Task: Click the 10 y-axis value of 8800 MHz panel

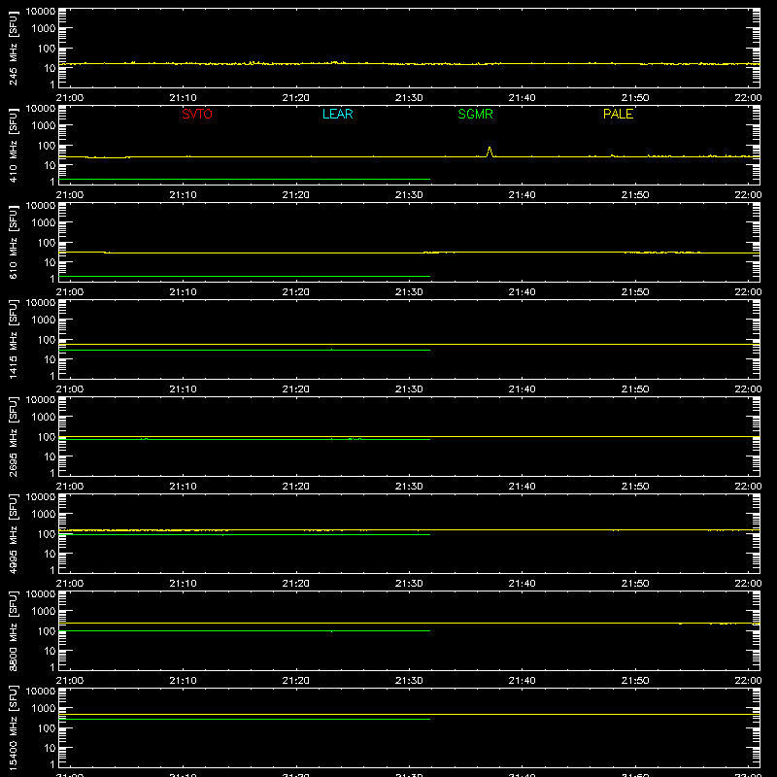Action: (50, 651)
